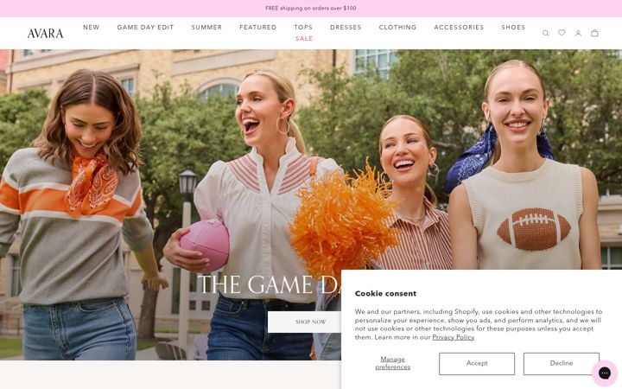Open the GAME DAY EDIT menu

click(145, 28)
